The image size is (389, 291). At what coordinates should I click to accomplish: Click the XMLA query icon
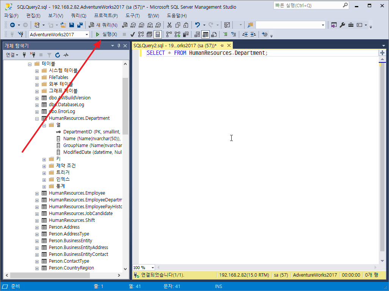[150, 25]
